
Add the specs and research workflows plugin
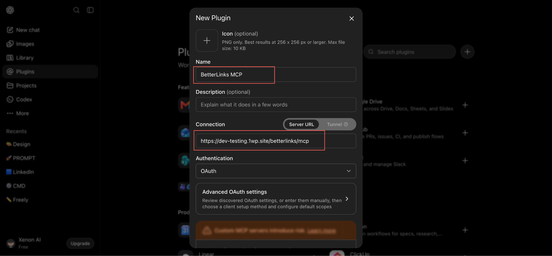[465, 230]
